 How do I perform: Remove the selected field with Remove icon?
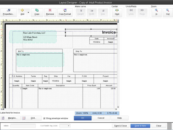tap(50, 10)
